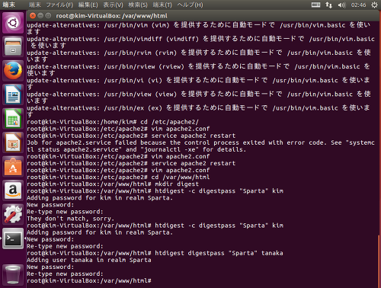Image resolution: width=381 pixels, height=288 pixels.
Task: Open LibreOffice Calc from launcher
Action: pos(13,119)
